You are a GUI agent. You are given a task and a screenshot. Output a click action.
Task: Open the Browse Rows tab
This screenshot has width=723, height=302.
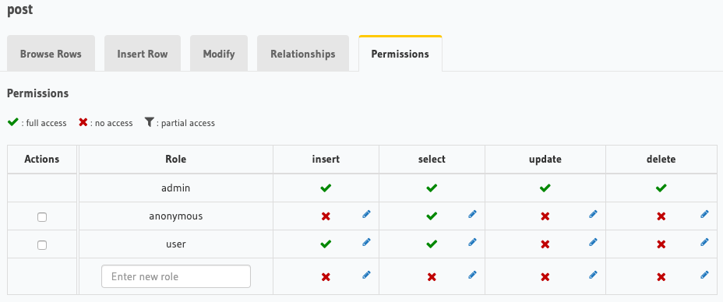coord(51,54)
